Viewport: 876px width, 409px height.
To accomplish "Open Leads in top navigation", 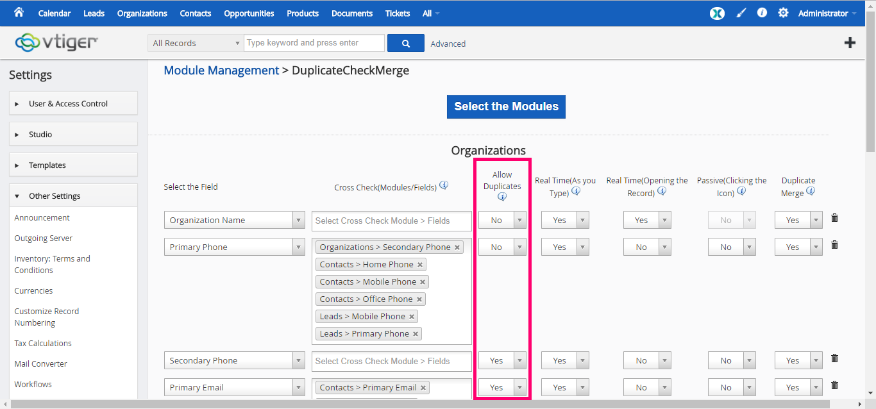I will coord(94,13).
